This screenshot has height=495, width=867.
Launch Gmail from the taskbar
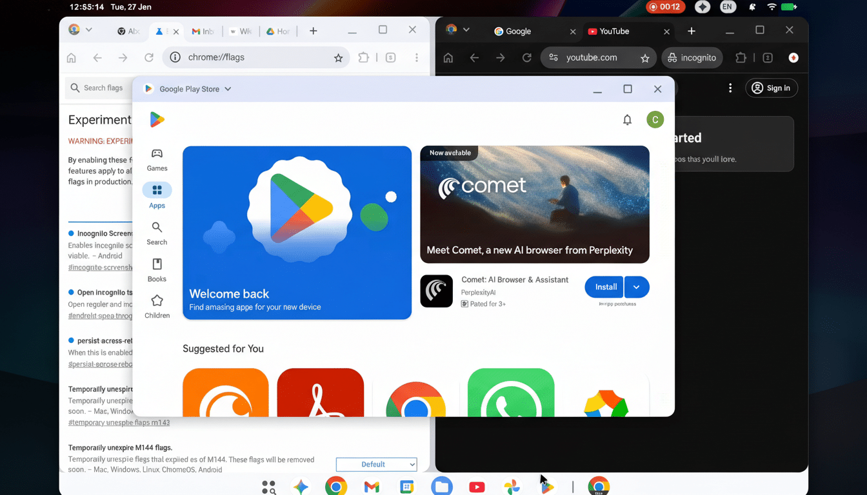coord(371,486)
